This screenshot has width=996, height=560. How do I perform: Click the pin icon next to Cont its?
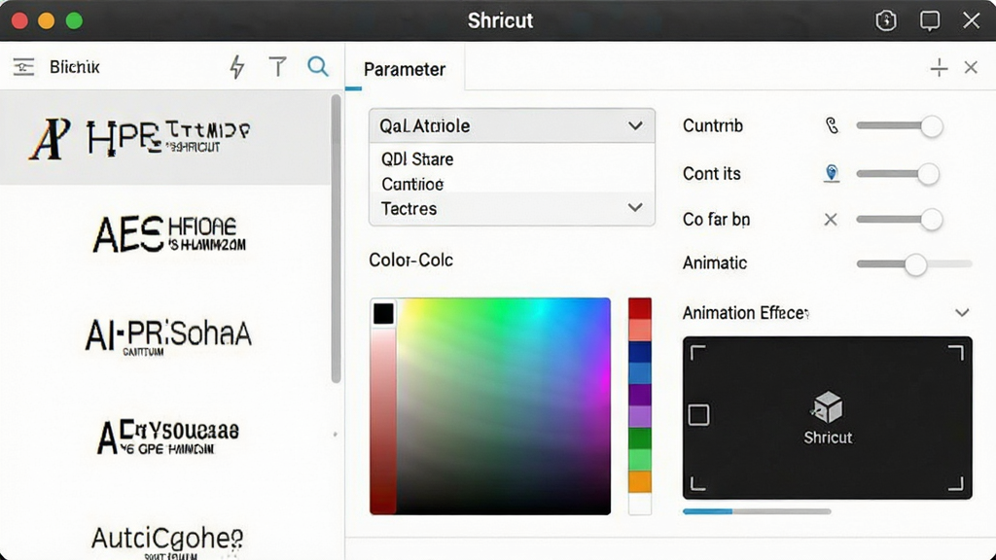[x=832, y=173]
